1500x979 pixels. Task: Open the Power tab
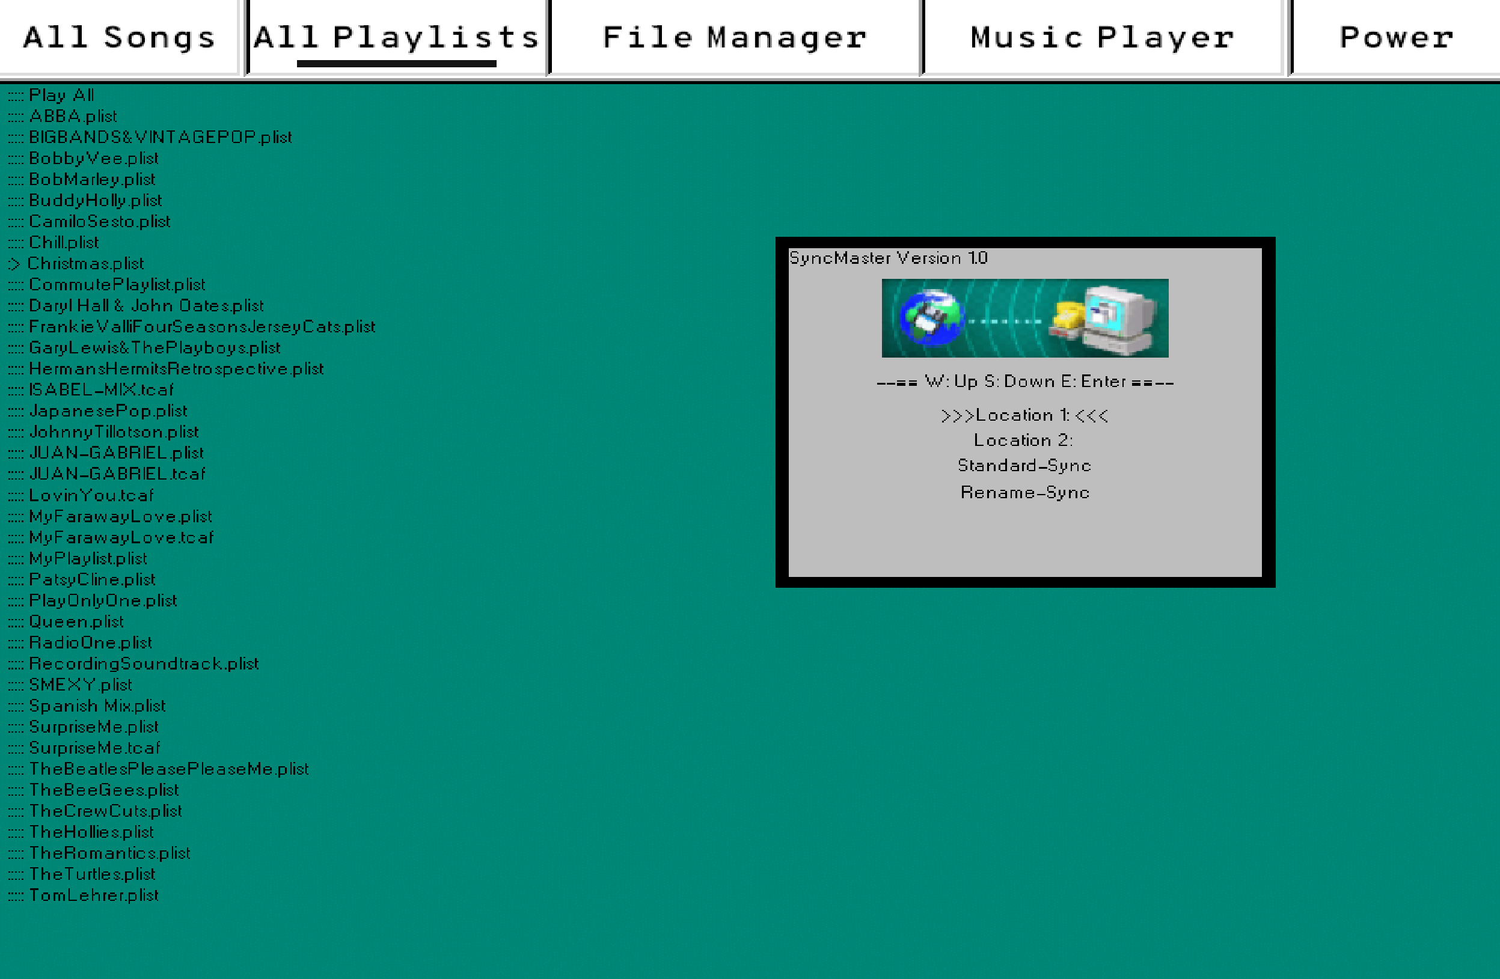(x=1396, y=38)
